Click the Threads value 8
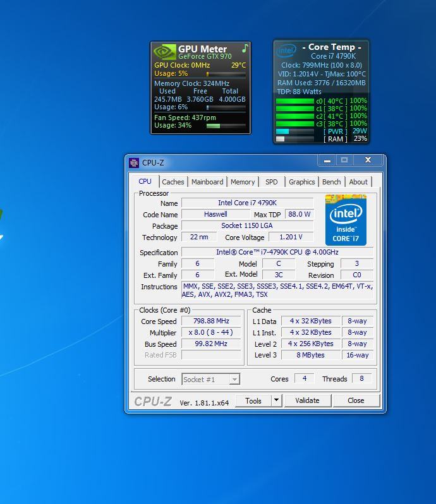This screenshot has height=504, width=436. (361, 378)
